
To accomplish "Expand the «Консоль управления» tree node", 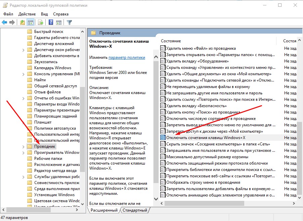I will pos(23,74).
